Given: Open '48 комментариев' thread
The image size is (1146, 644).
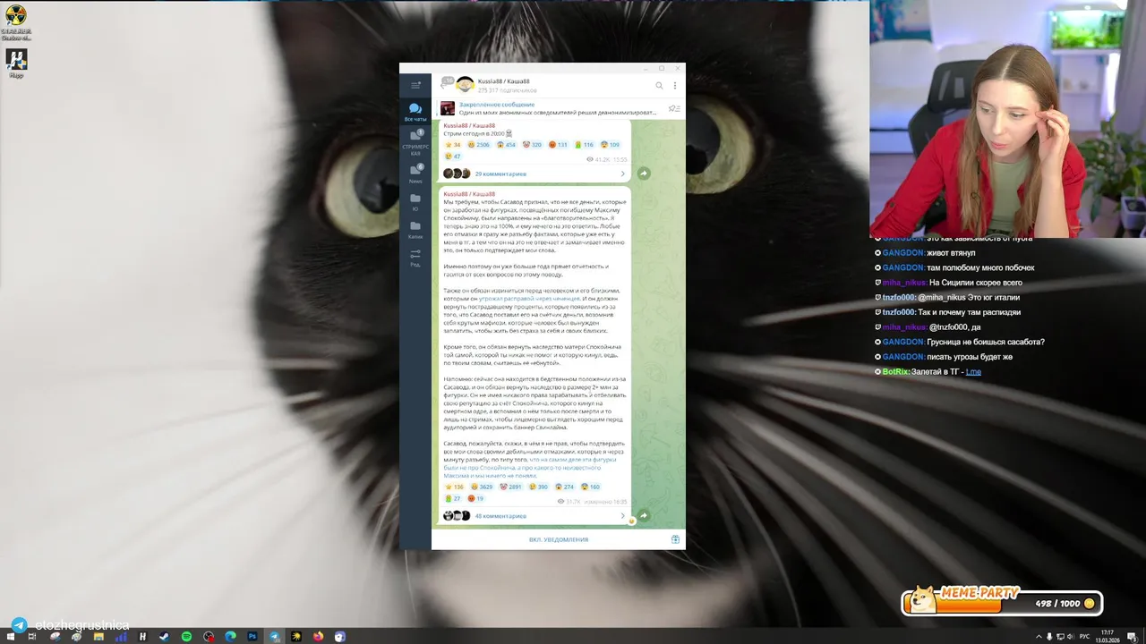Looking at the screenshot, I should [x=500, y=516].
